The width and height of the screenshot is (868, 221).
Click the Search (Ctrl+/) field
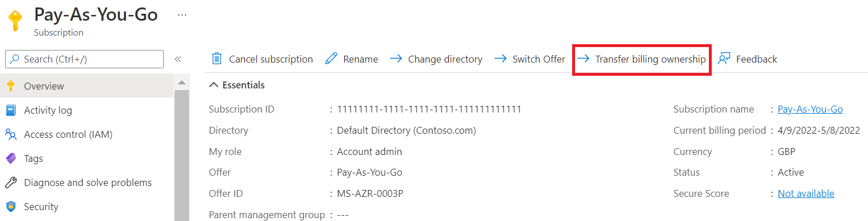pos(84,59)
